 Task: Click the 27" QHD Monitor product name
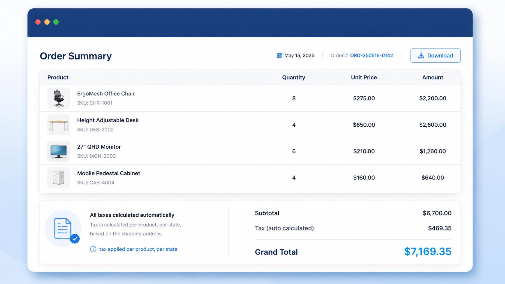99,147
